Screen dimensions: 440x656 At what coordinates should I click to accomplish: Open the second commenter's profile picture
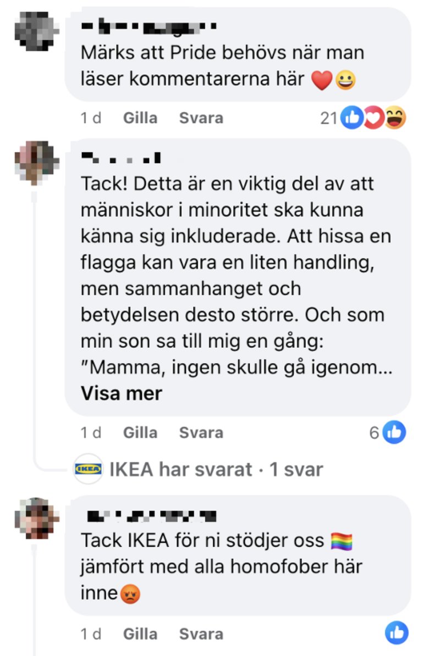(37, 163)
